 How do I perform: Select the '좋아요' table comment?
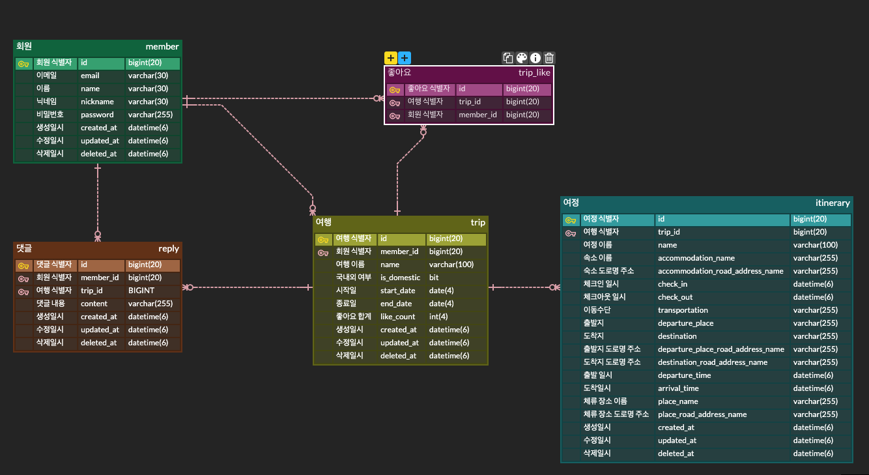click(x=399, y=72)
